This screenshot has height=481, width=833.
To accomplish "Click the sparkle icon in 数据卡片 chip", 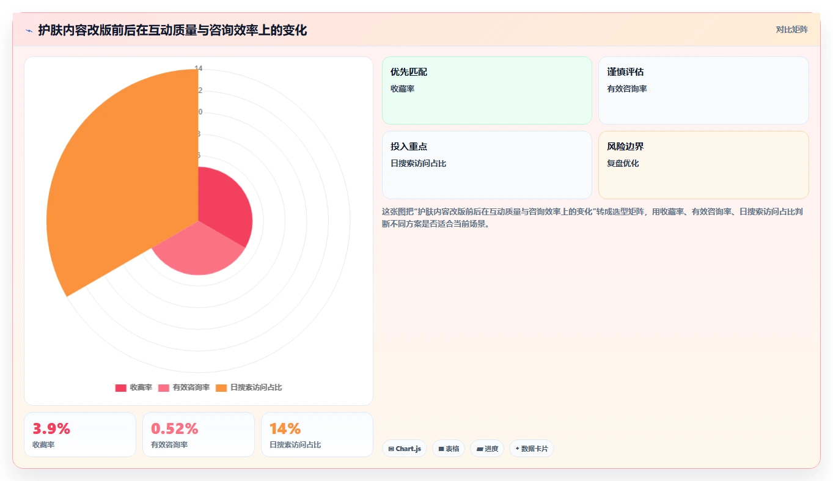I will point(518,448).
